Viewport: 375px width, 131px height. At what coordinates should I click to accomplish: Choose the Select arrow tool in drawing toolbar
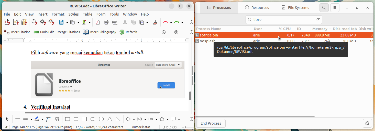pyautogui.click(x=7, y=119)
